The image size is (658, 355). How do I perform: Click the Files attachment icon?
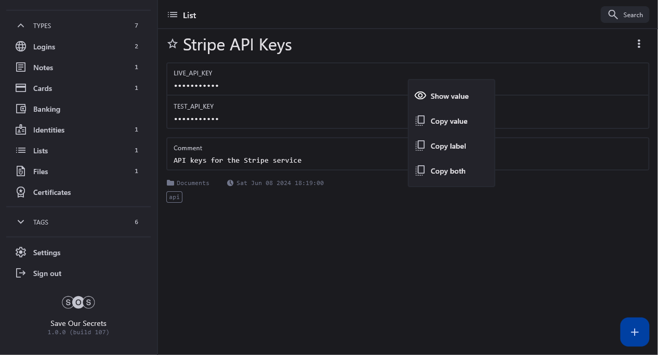coord(21,172)
